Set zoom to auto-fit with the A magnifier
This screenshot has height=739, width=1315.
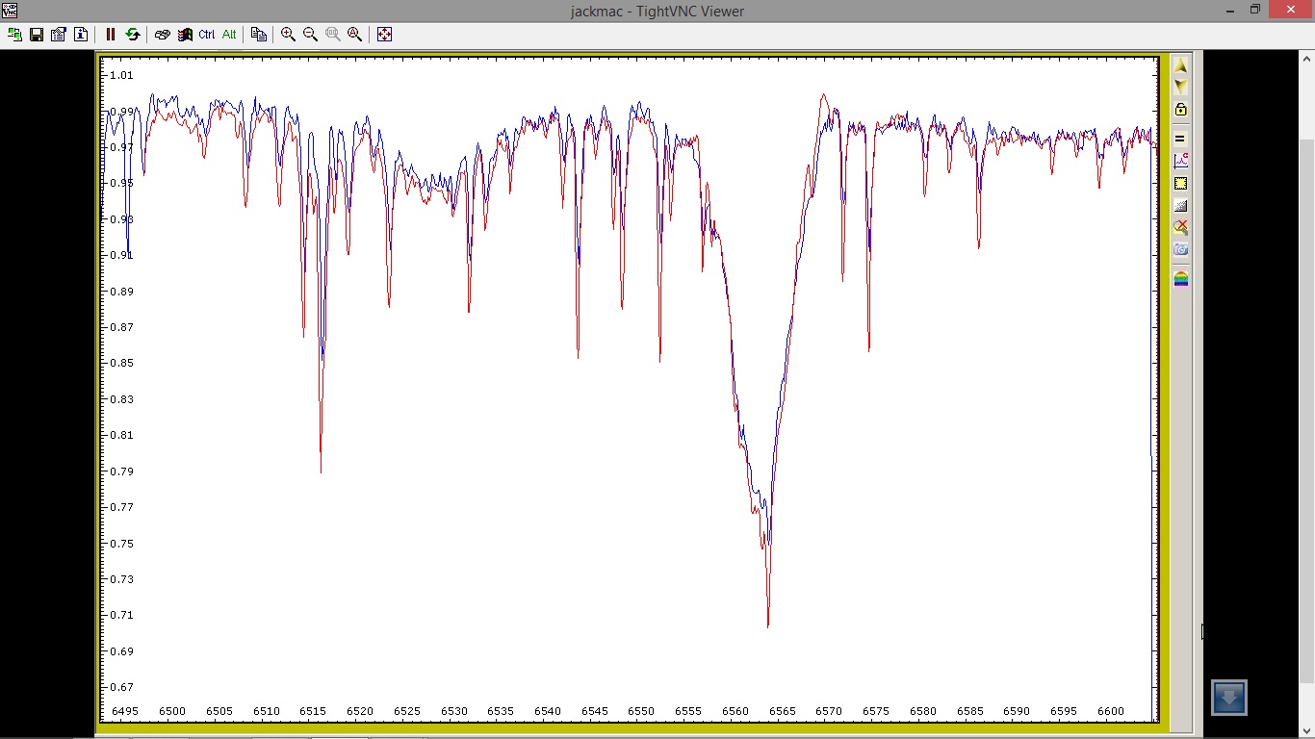coord(354,34)
